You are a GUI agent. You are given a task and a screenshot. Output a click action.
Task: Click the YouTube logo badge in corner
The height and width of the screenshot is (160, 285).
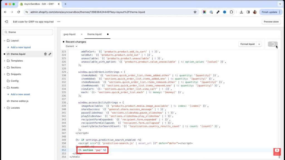click(277, 151)
